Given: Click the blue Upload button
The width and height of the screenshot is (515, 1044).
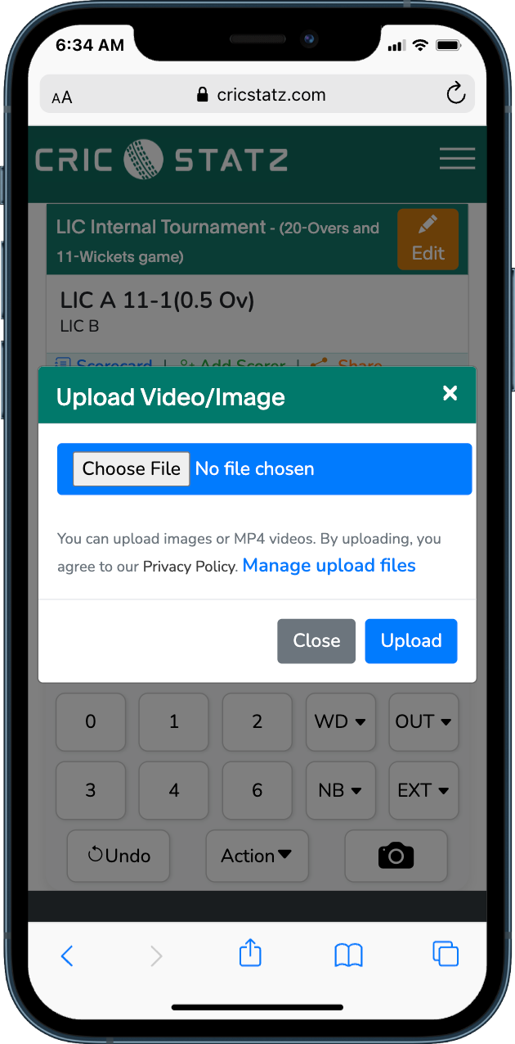Looking at the screenshot, I should tap(411, 641).
